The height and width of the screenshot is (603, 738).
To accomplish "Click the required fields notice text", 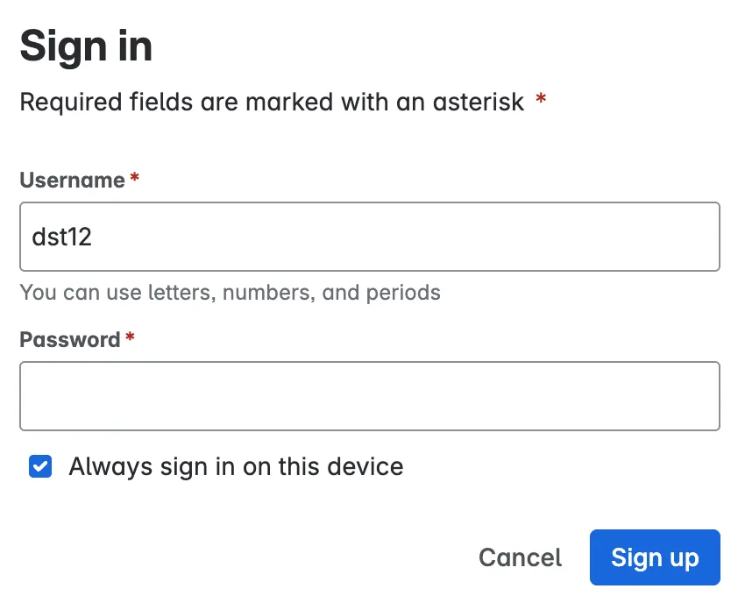I will click(272, 103).
